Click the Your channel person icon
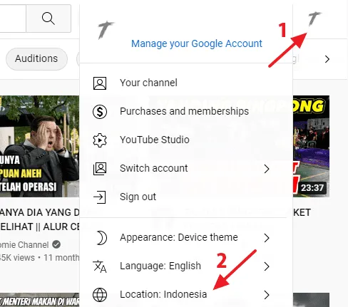 tap(100, 83)
